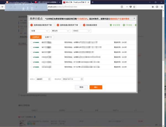This screenshot has height=127, width=166.
Task: Click the first step 选择自提点取货并下单
Action: pos(43,25)
